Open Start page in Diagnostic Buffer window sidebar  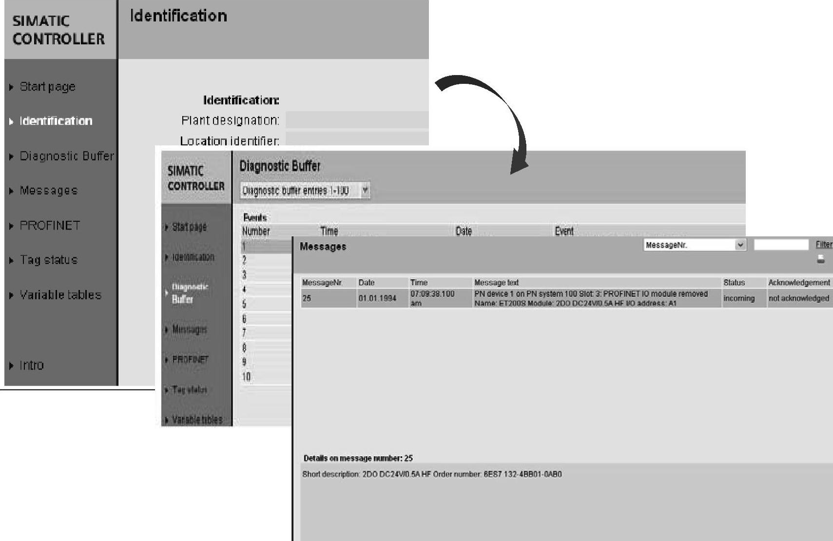pos(189,227)
